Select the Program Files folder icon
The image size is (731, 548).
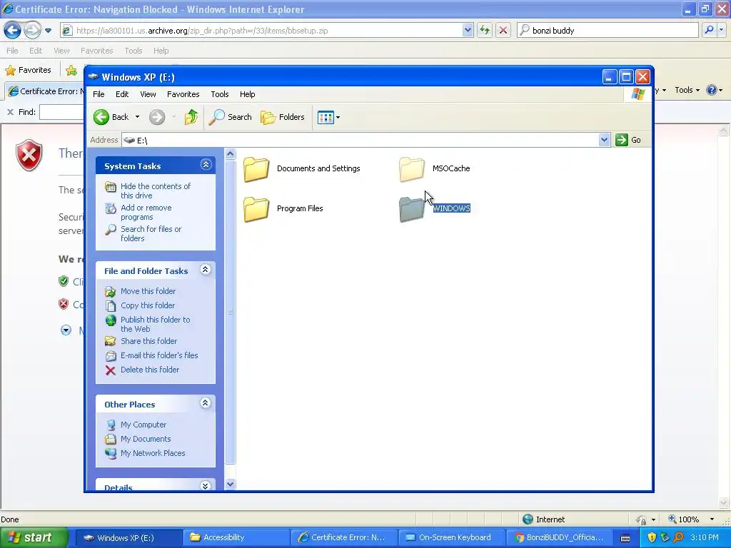pos(256,209)
